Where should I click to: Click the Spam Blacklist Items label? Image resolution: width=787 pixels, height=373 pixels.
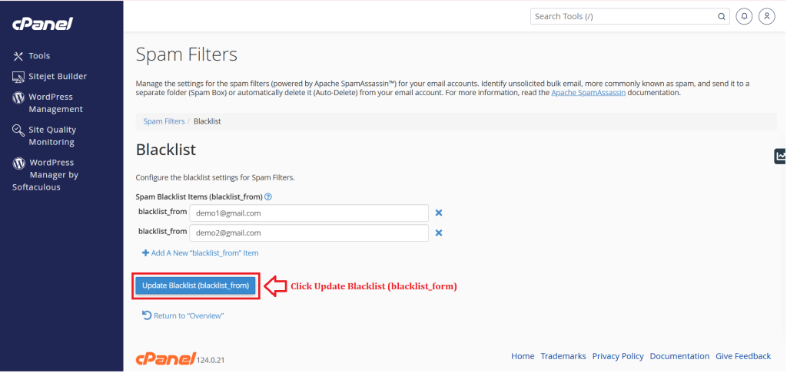199,197
